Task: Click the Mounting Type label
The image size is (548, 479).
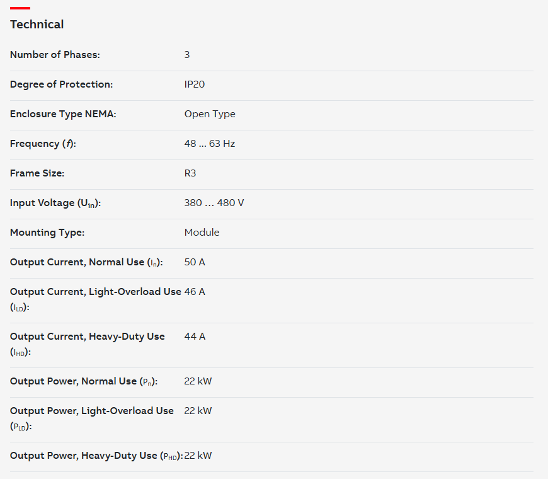Action: (47, 233)
